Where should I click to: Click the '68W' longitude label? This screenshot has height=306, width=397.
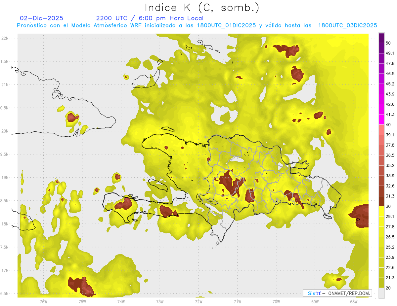354,301
